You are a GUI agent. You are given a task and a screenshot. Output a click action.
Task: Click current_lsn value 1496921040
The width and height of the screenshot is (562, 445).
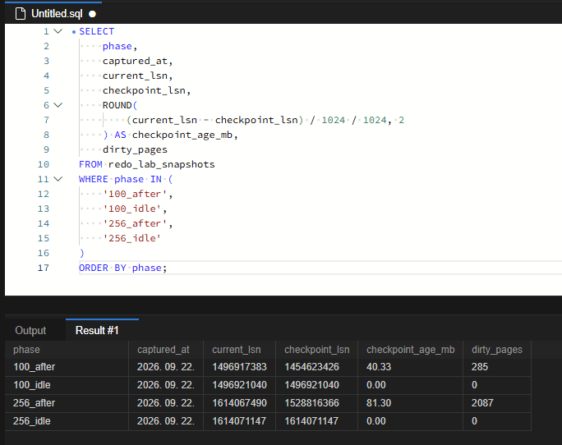(239, 385)
